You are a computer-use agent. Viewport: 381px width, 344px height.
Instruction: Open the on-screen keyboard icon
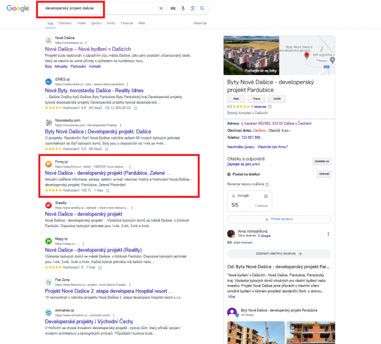173,9
